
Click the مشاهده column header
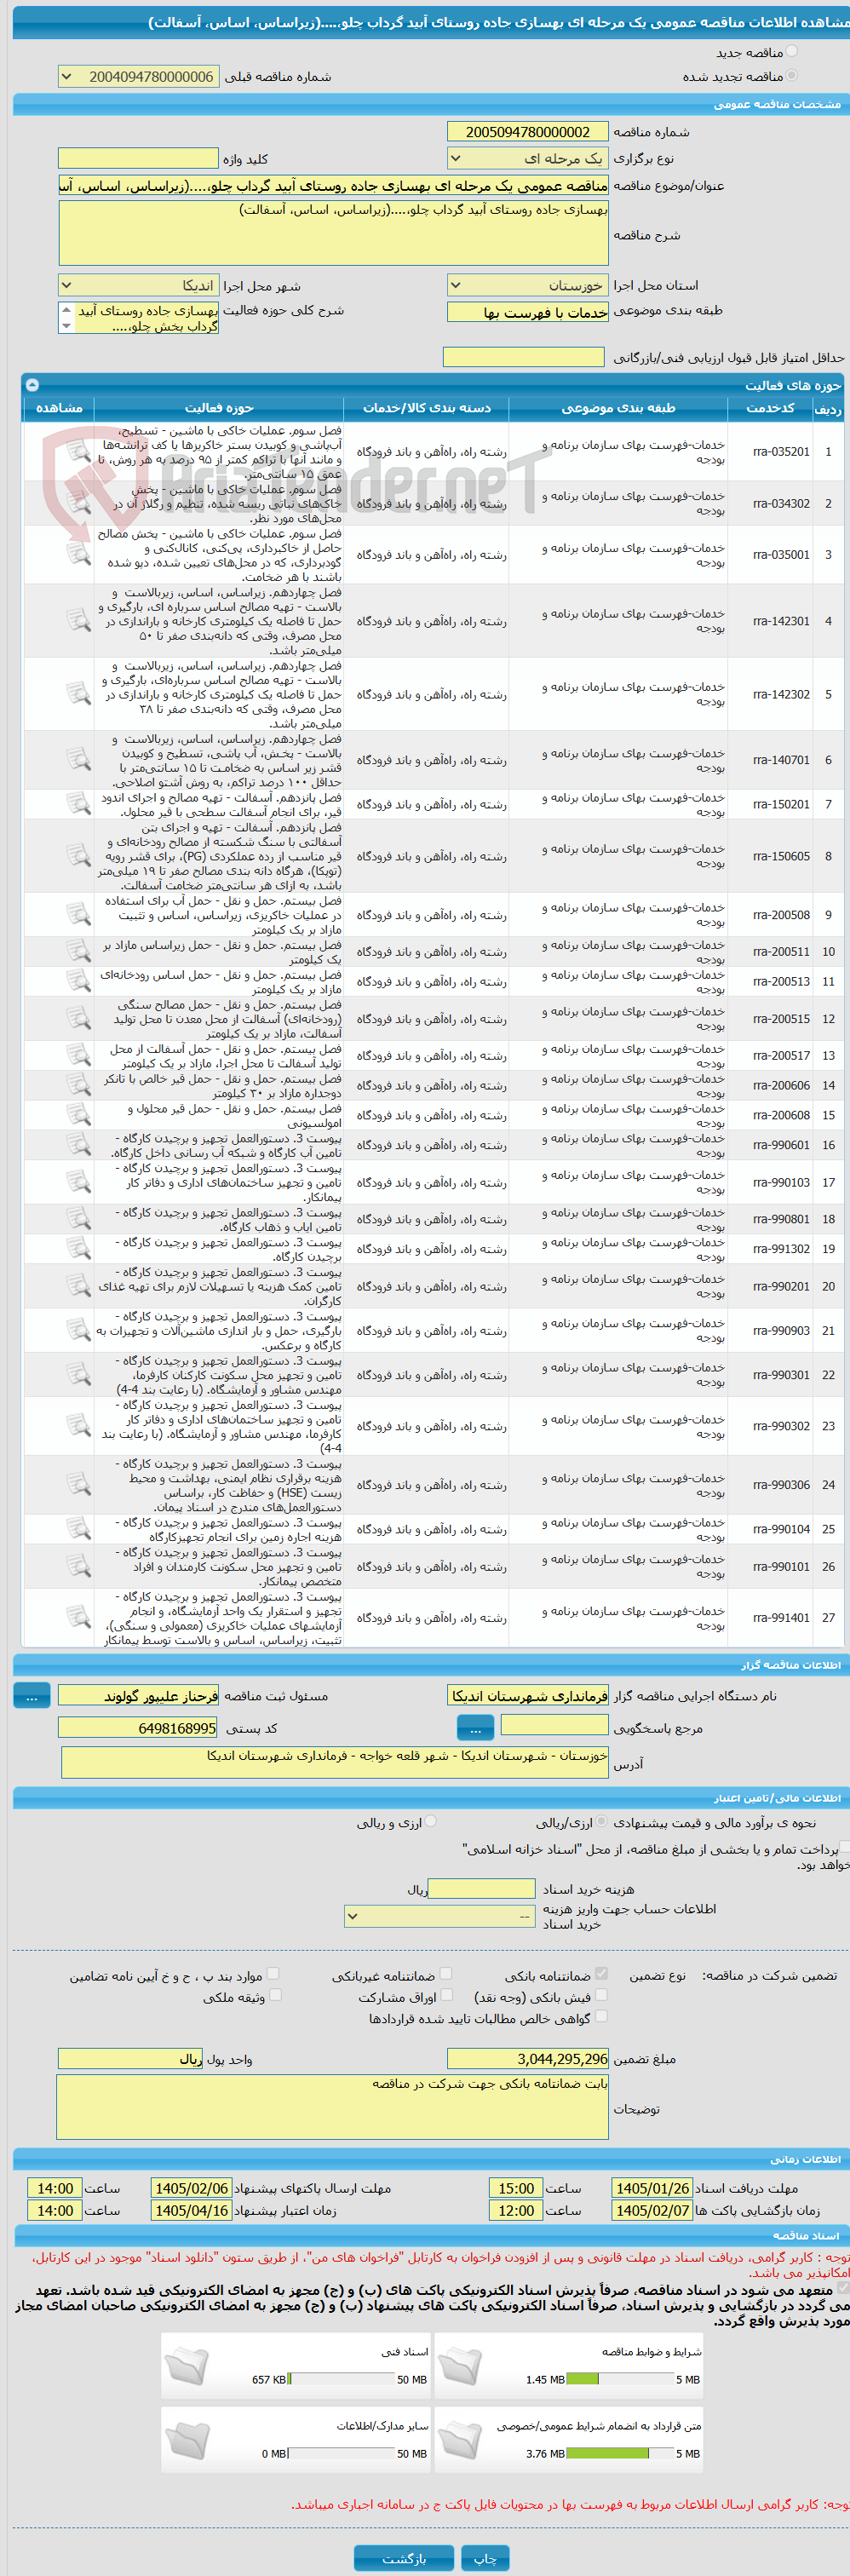(59, 408)
